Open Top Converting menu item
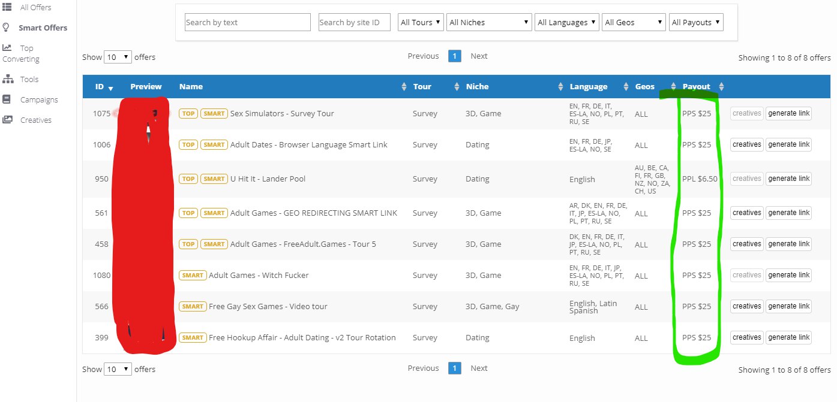Image resolution: width=837 pixels, height=402 pixels. 21,53
